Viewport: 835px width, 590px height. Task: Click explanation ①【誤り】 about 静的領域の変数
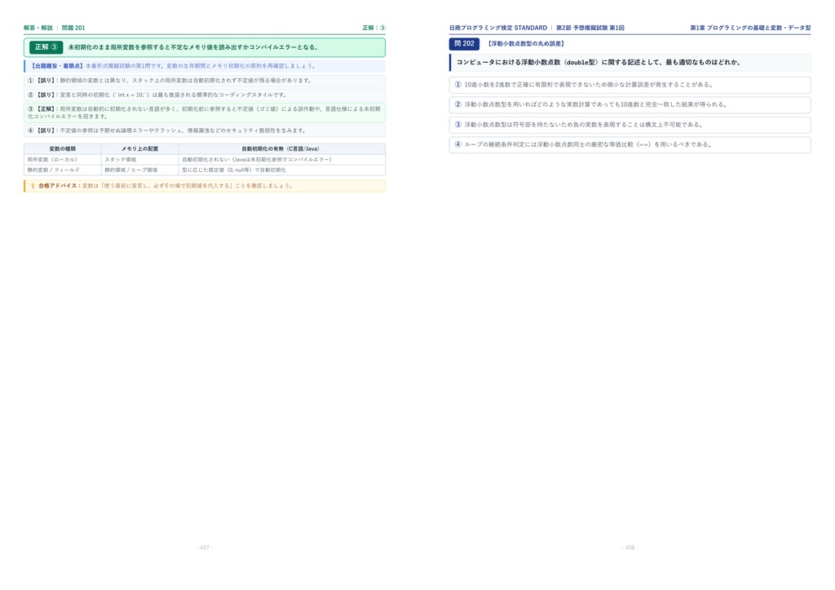click(205, 81)
